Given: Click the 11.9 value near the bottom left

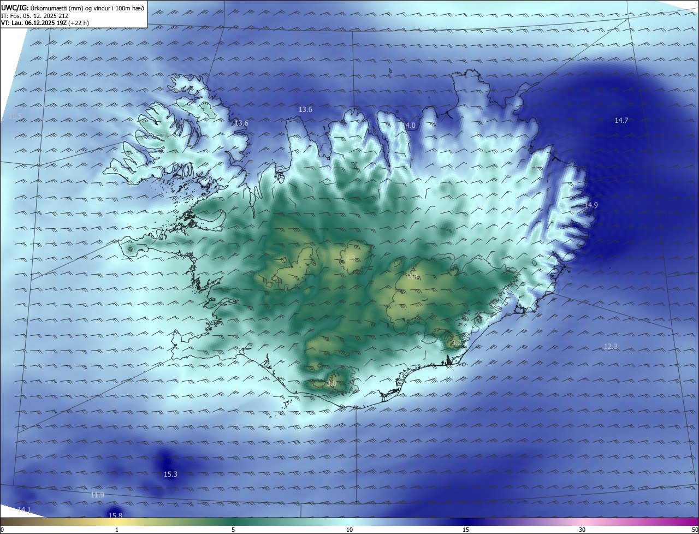Looking at the screenshot, I should pos(97,495).
